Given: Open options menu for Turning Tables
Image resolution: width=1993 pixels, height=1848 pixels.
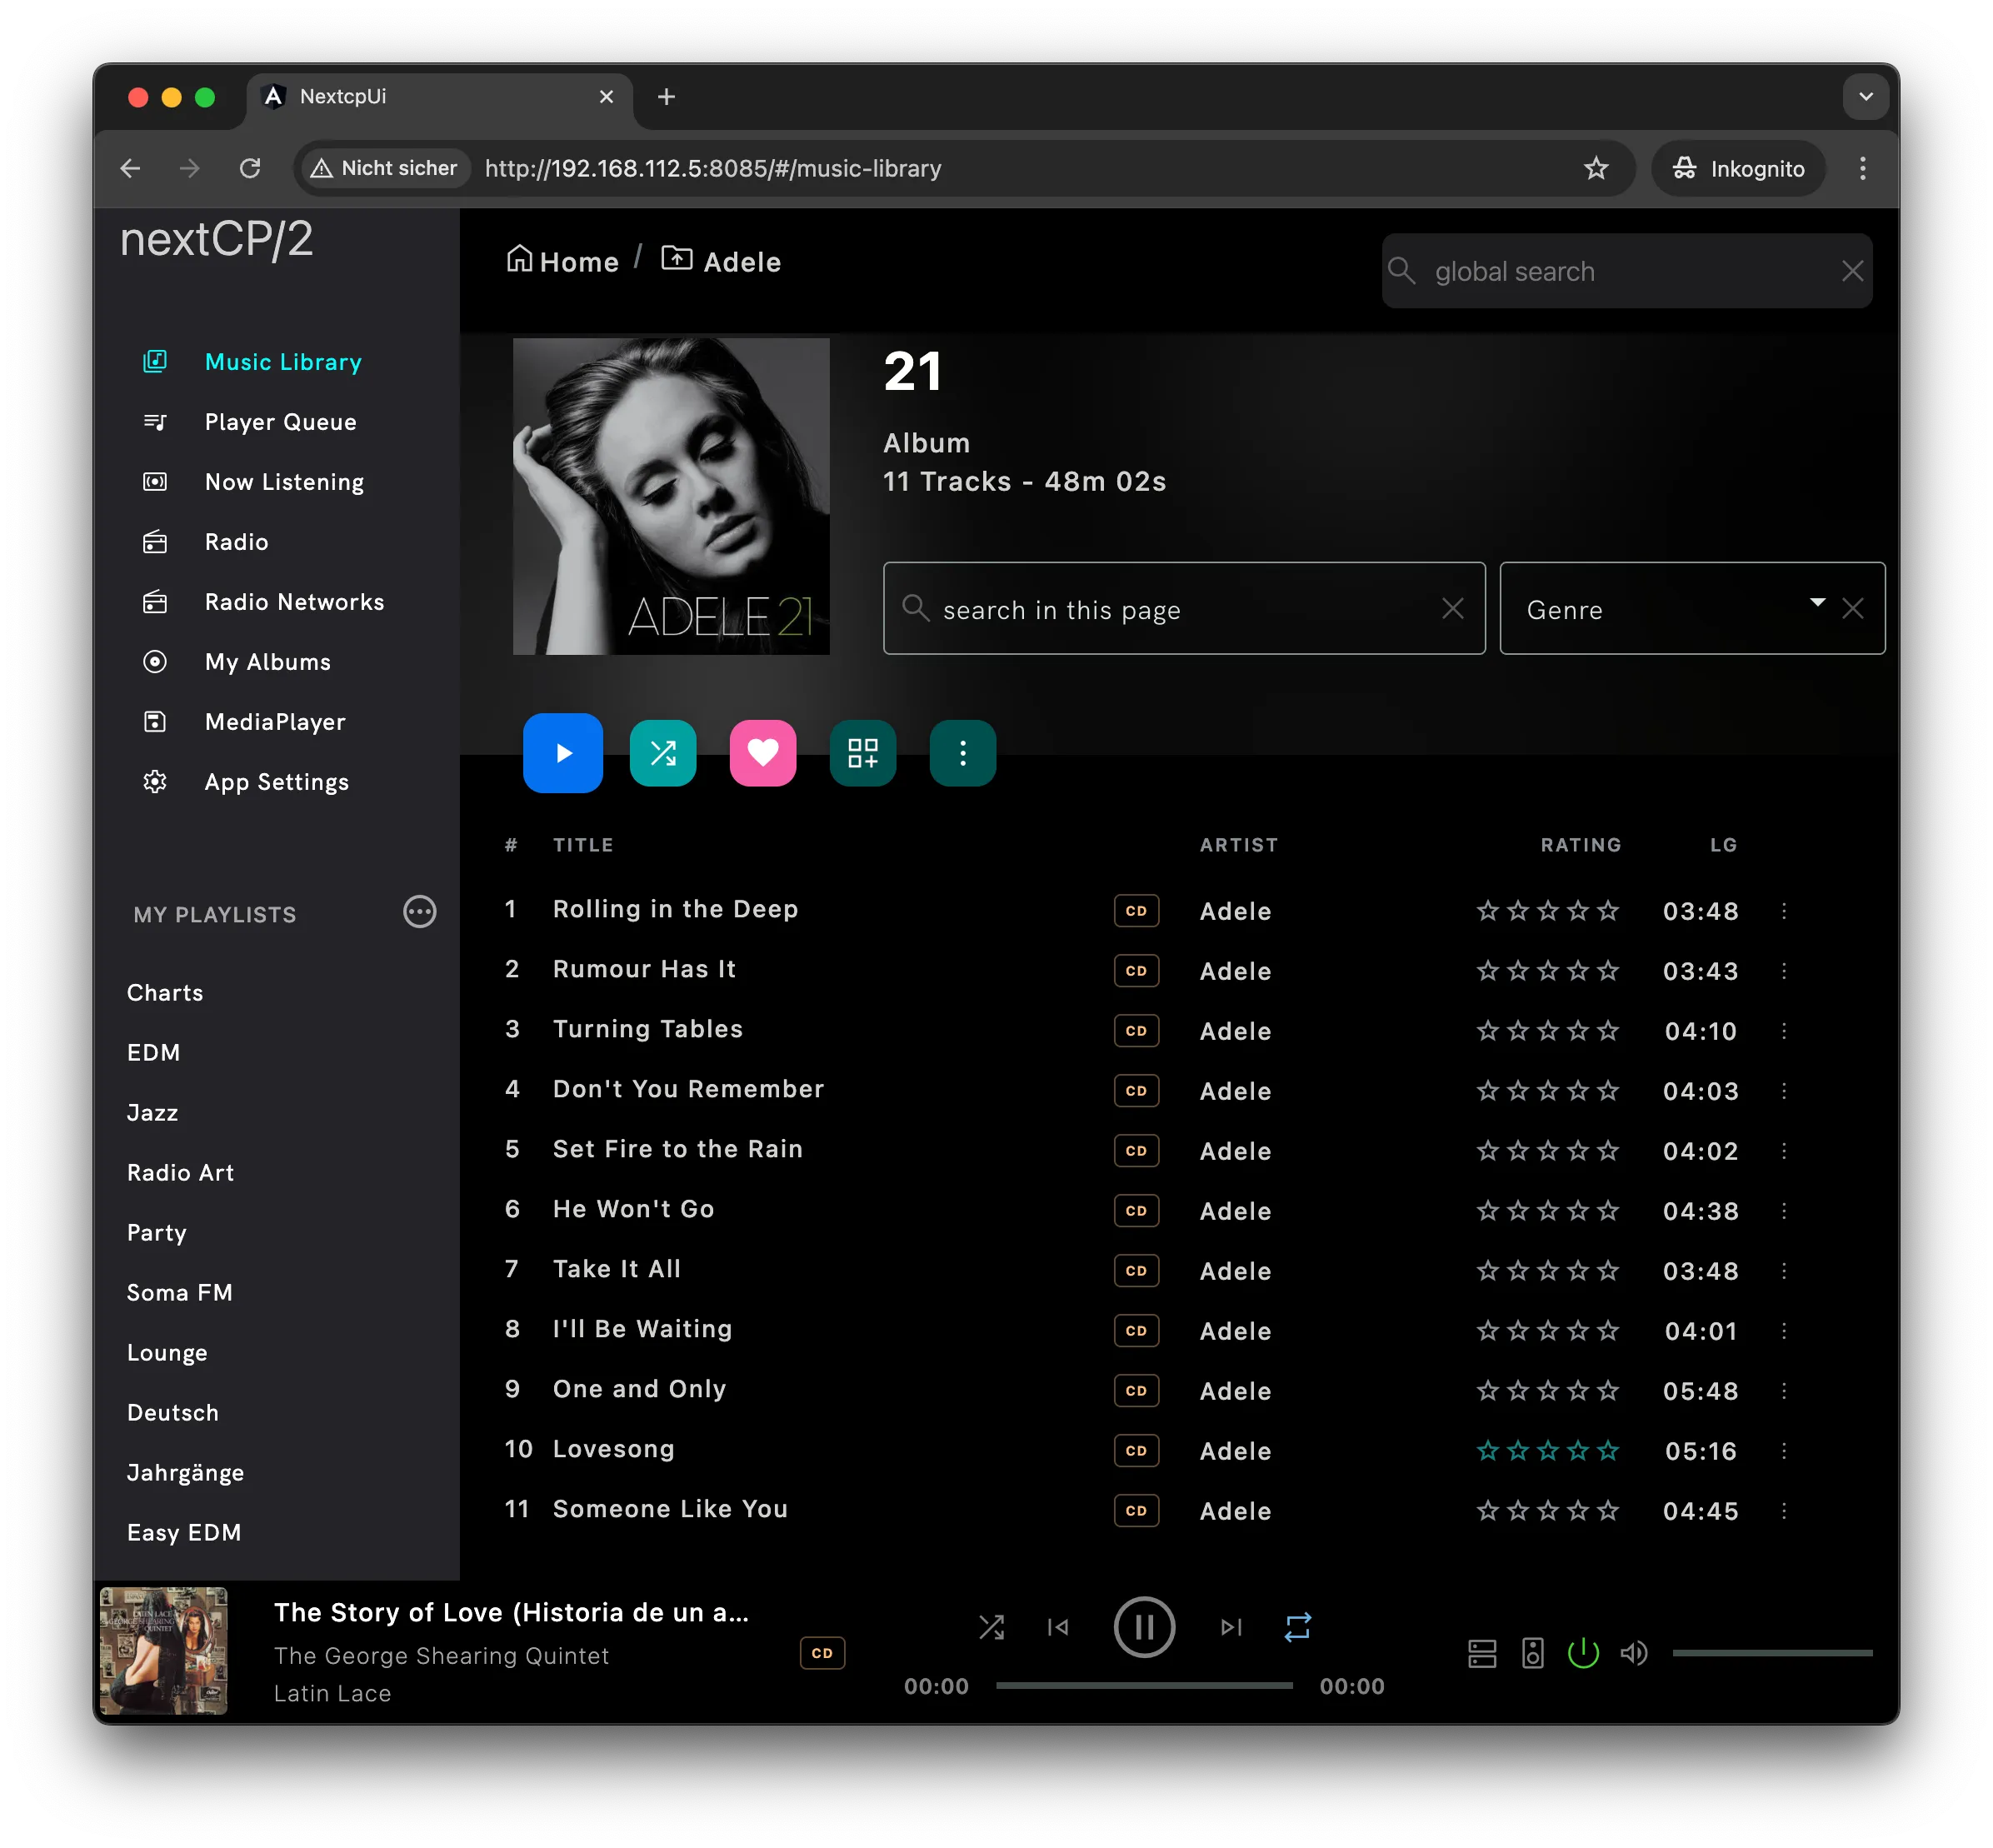Looking at the screenshot, I should pyautogui.click(x=1784, y=1031).
